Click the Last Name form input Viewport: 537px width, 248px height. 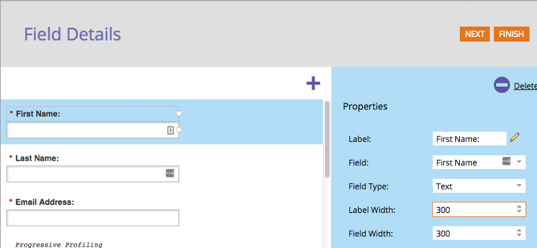click(x=93, y=173)
